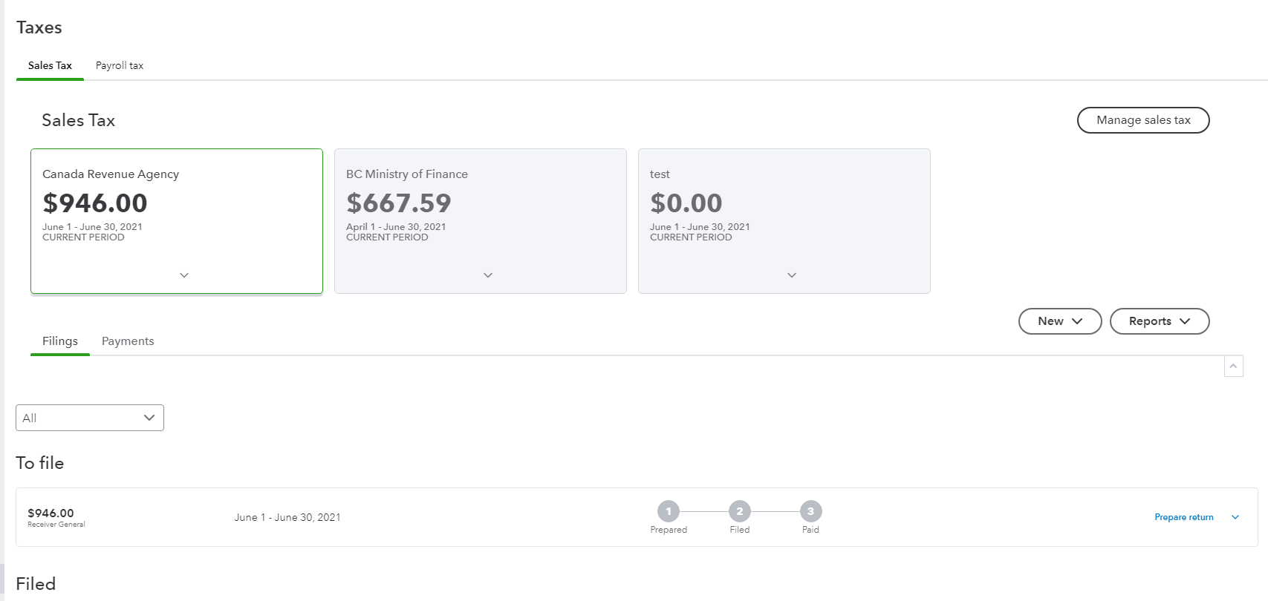Open the Reports dropdown button

point(1159,321)
